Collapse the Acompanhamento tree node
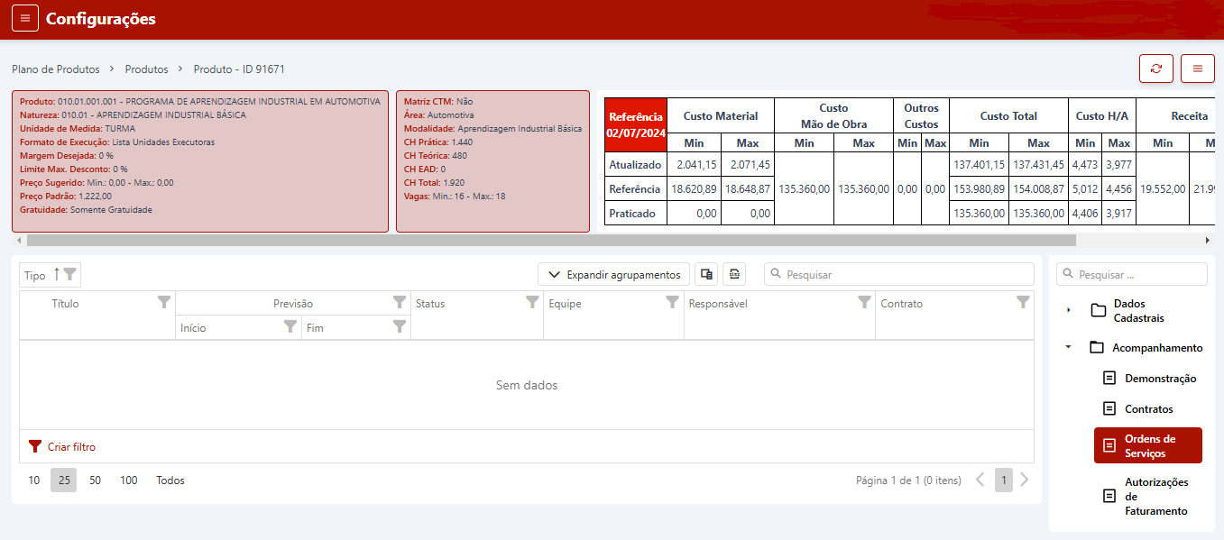 [x=1068, y=347]
